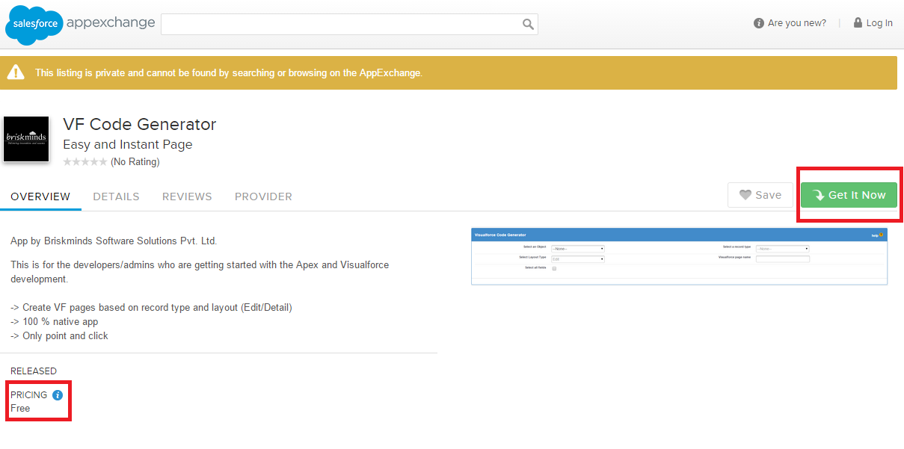
Task: Click the Salesforce cloud logo
Action: pos(33,24)
